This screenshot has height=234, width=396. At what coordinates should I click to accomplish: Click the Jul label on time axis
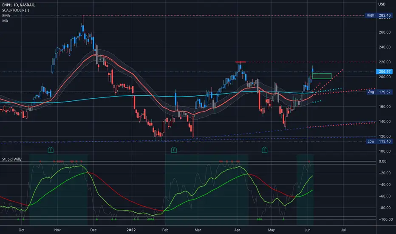343,230
